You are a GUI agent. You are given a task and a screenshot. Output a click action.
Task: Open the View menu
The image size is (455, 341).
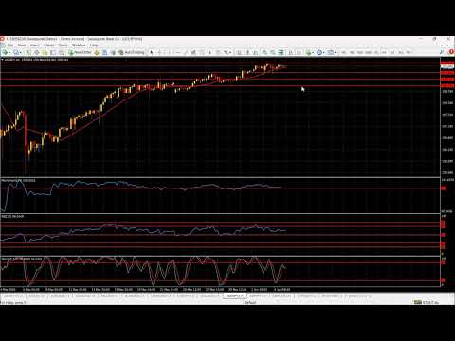[22, 45]
